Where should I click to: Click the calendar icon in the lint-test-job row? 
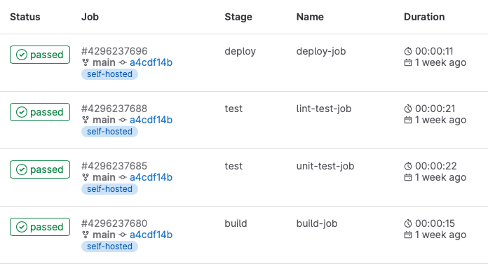coord(408,120)
